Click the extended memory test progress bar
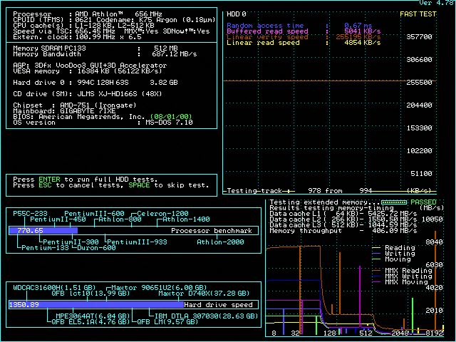Image resolution: width=456 pixels, height=342 pixels. pos(394,202)
